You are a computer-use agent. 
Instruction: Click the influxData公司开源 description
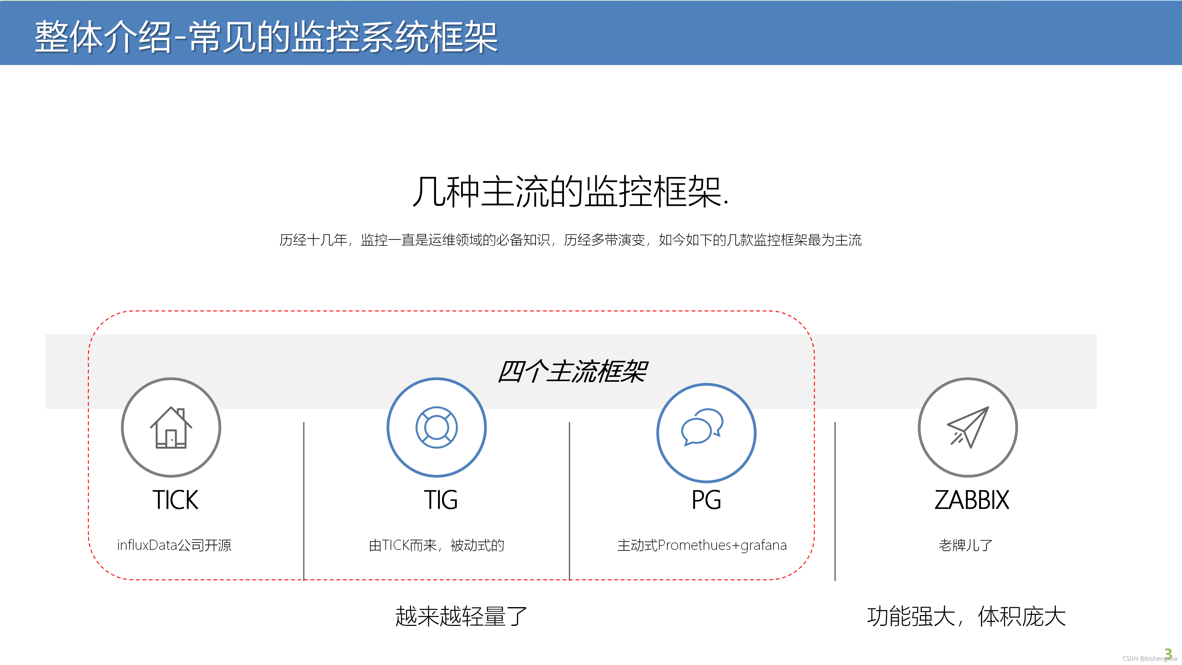click(x=174, y=545)
